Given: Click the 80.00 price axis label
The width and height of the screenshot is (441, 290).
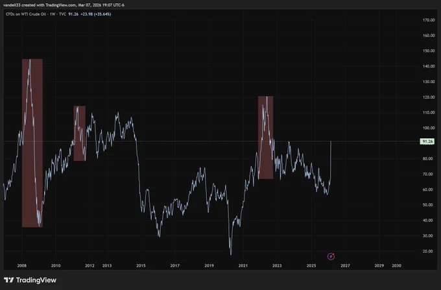Looking at the screenshot, I should point(429,159).
